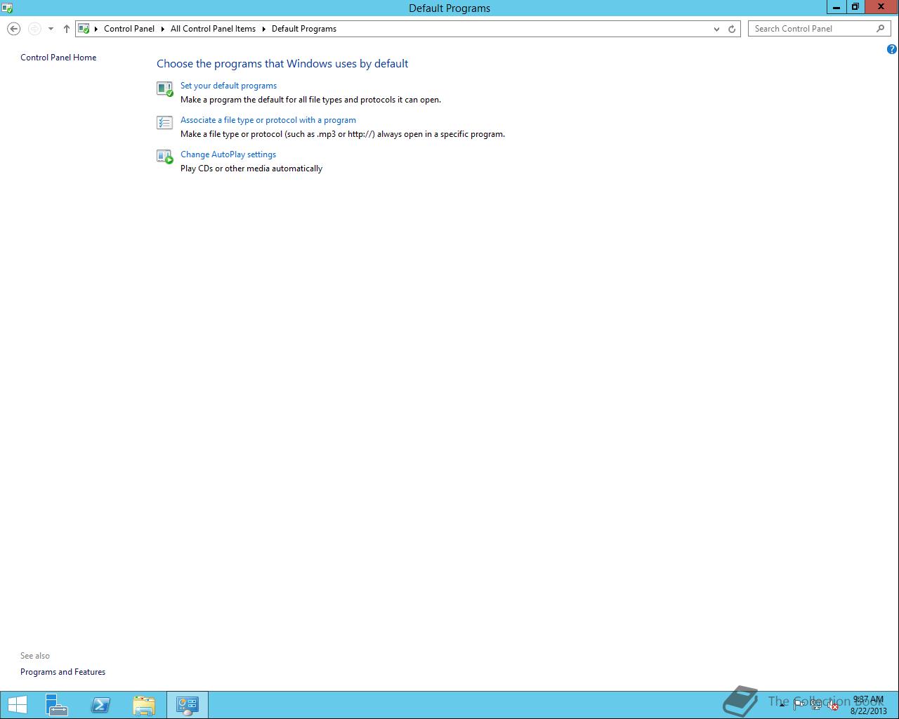Select Default Programs breadcrumb

(x=304, y=29)
